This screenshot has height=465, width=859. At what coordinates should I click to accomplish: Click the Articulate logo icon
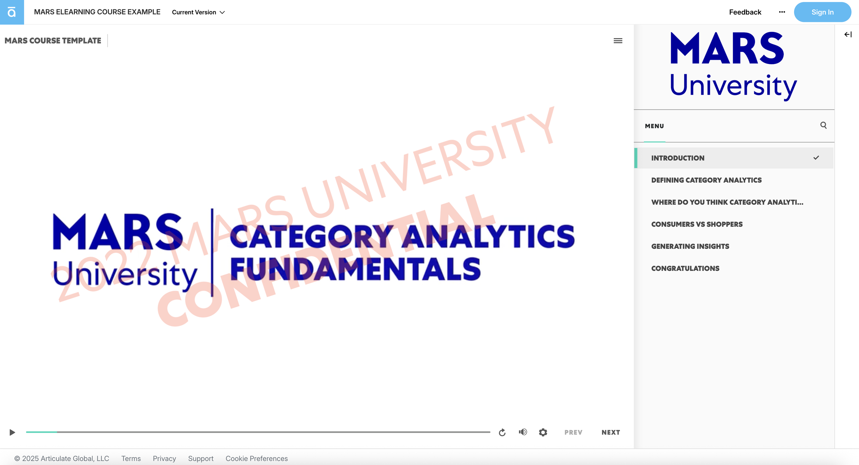tap(12, 12)
